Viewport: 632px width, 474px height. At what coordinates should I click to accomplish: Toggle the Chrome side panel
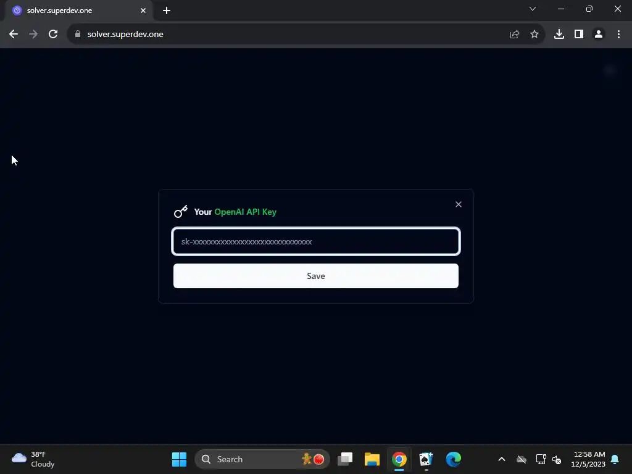click(x=579, y=35)
